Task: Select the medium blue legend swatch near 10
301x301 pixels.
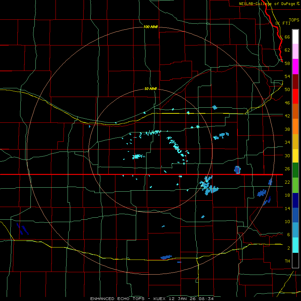Action: [x=295, y=215]
